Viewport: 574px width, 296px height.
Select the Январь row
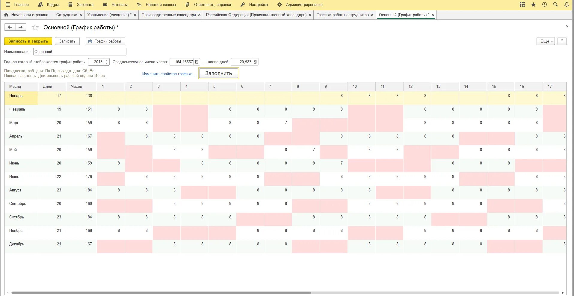point(285,98)
